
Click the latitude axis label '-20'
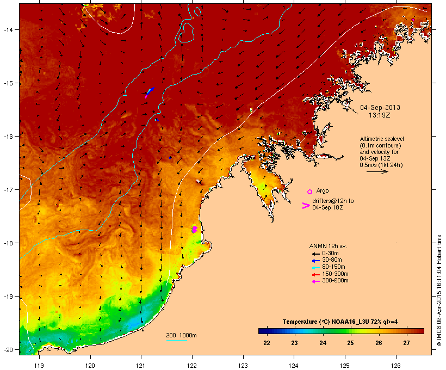coord(8,350)
